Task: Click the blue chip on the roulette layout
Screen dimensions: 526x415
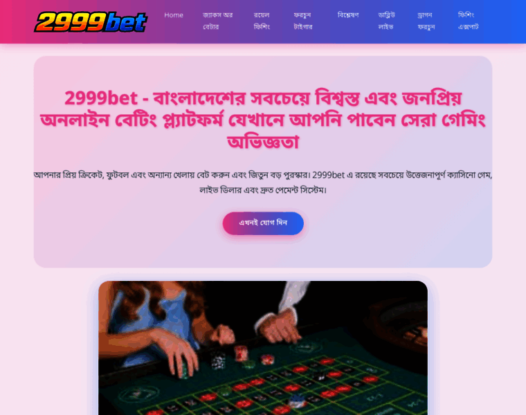Action: 296,400
